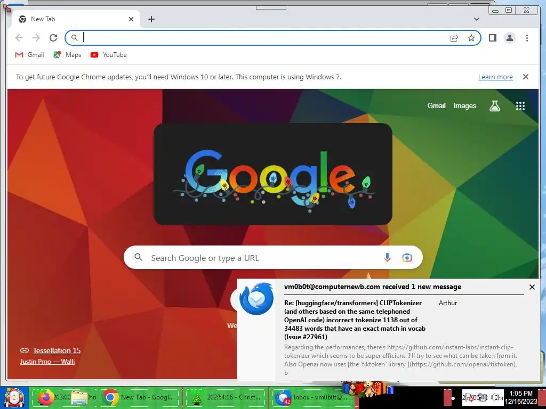Open the CLIPTokenizer email subject in the notification
This screenshot has height=409, width=546.
pos(355,320)
